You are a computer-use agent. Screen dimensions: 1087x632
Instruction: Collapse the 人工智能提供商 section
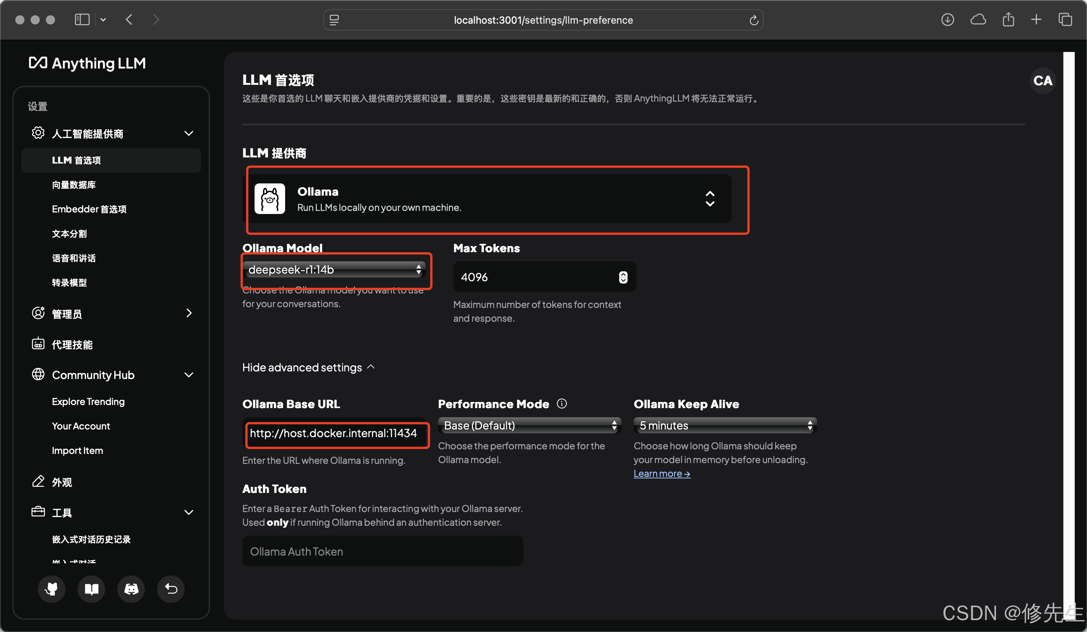189,133
